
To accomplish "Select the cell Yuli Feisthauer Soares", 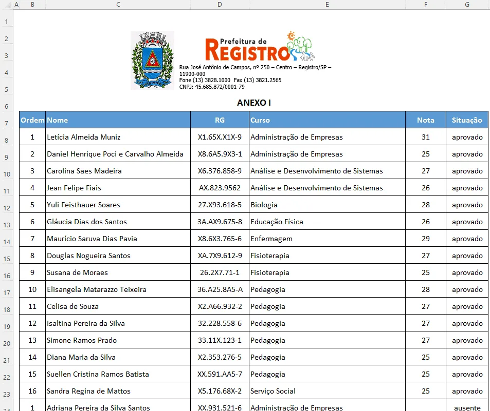I will (x=118, y=205).
